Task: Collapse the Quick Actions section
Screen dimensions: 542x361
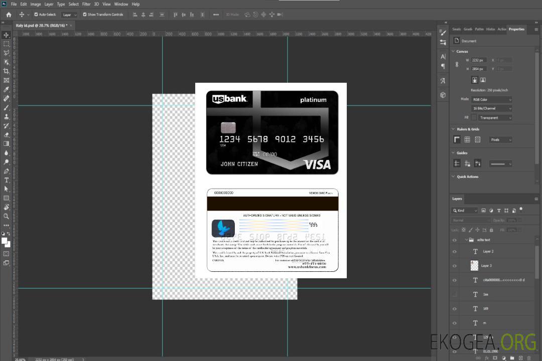Action: [x=453, y=176]
